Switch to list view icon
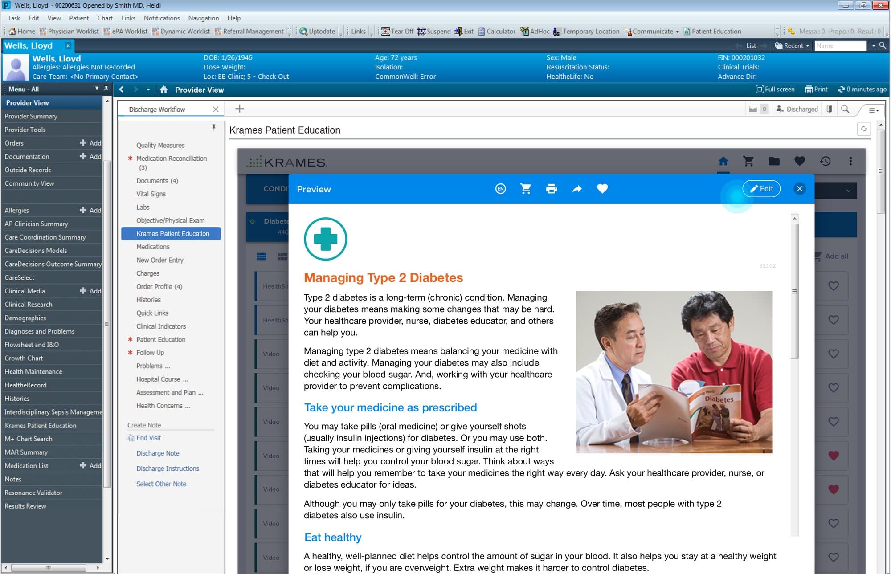The width and height of the screenshot is (891, 574). coord(261,256)
